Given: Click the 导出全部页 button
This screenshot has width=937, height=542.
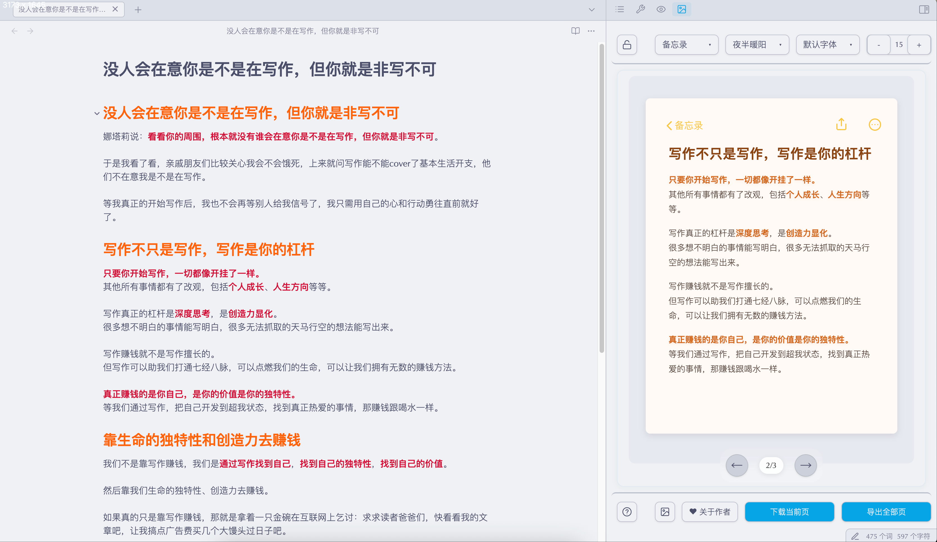Looking at the screenshot, I should pos(886,512).
